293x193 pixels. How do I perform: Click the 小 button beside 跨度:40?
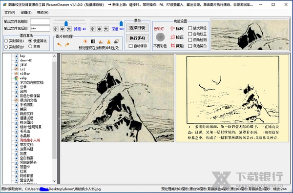click(x=56, y=29)
